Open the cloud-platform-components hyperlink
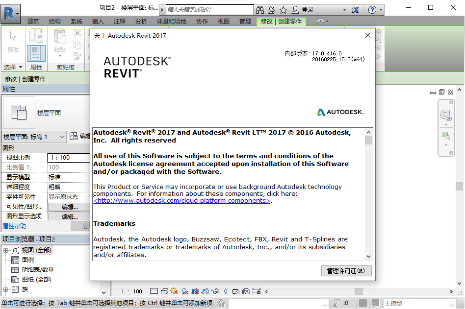Screen dimensions: 465x309 click(x=182, y=201)
